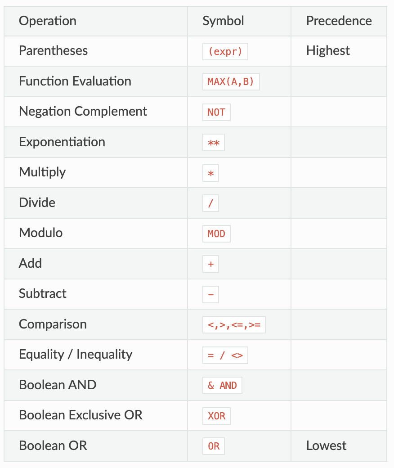Select the comparison operators code
Image resolution: width=394 pixels, height=468 pixels.
(234, 325)
